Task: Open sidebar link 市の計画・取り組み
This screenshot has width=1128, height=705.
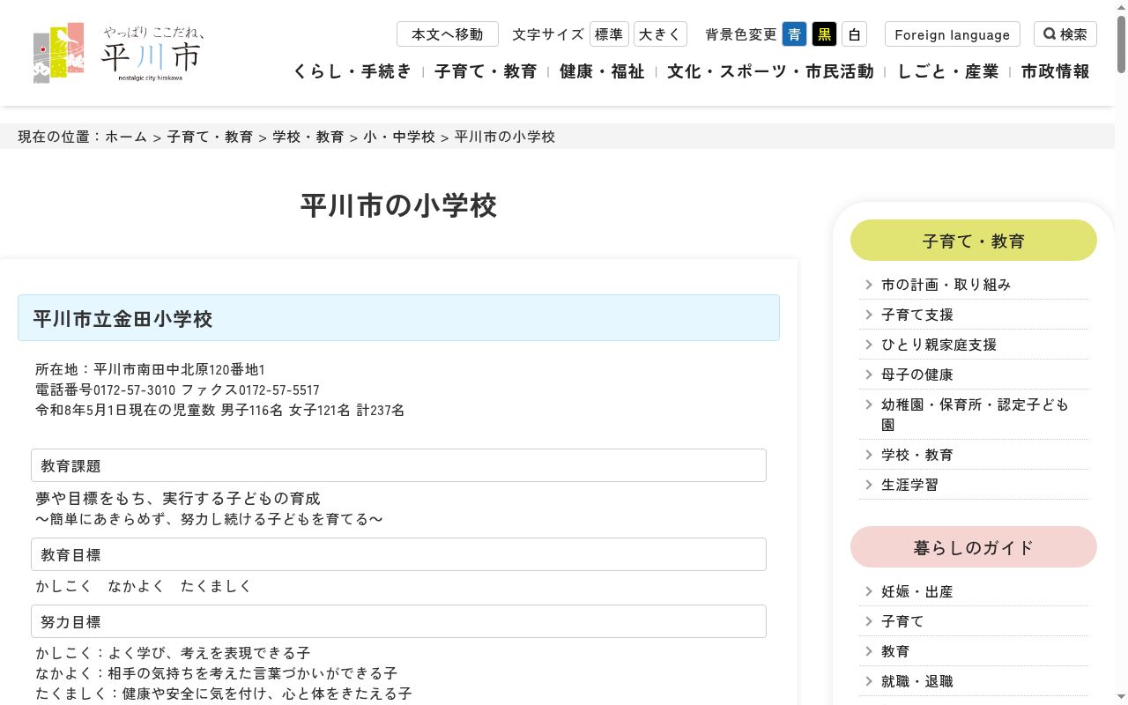Action: pos(946,285)
